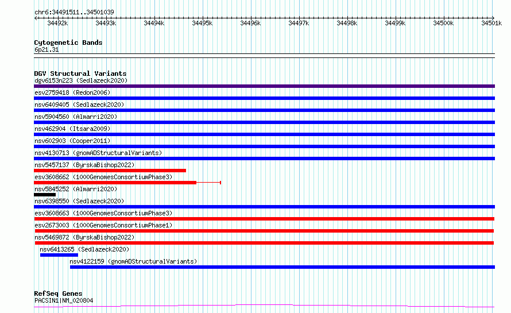Select the nsv5845252 (Almarri2020) label

coord(76,189)
